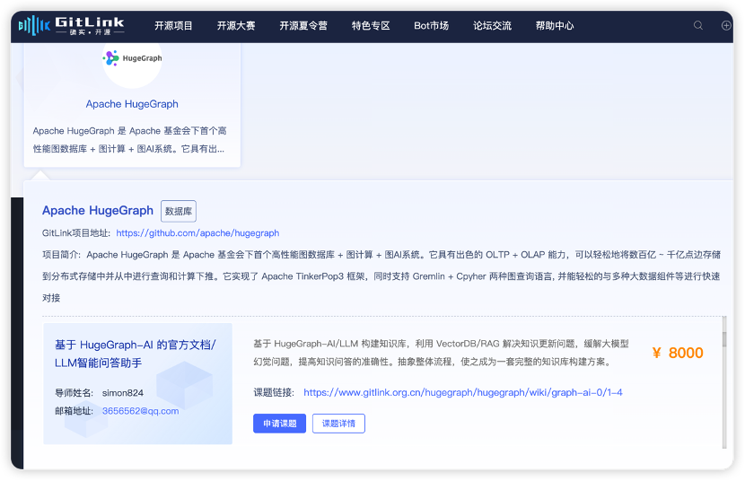Screen dimensions: 745x481
Task: Click the Apache HugeGraph card title
Action: point(132,104)
